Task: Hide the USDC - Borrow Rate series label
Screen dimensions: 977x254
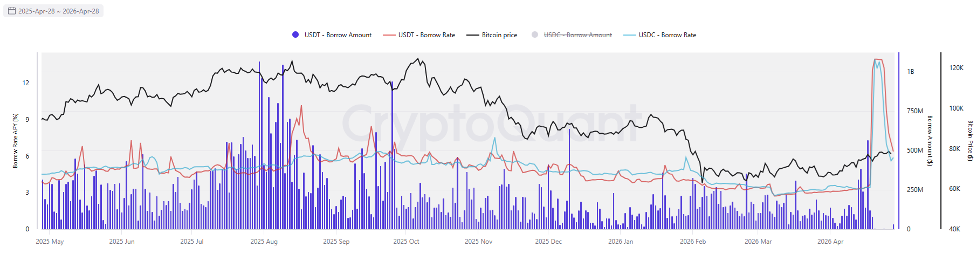Action: coord(668,35)
